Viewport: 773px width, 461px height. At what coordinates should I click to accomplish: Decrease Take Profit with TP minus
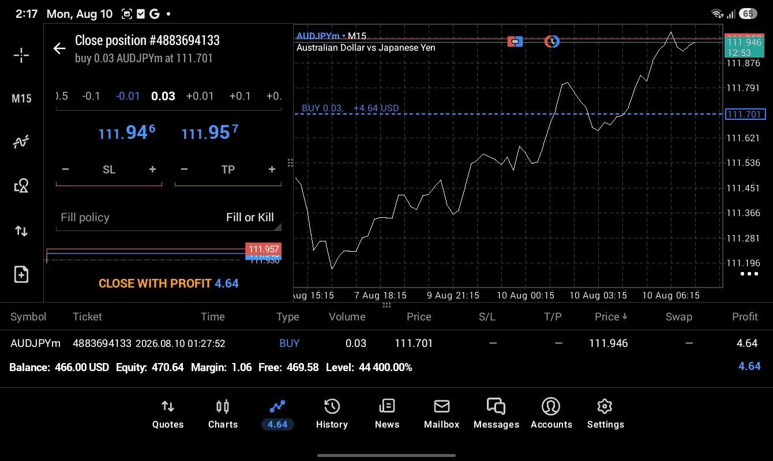(184, 169)
